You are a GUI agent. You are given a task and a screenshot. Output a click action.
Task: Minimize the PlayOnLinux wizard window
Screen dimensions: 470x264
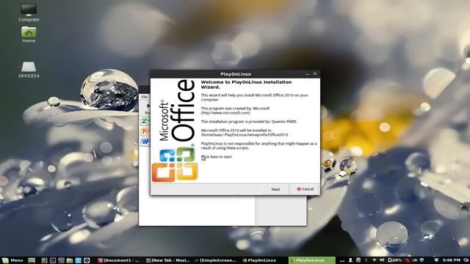[x=307, y=73]
